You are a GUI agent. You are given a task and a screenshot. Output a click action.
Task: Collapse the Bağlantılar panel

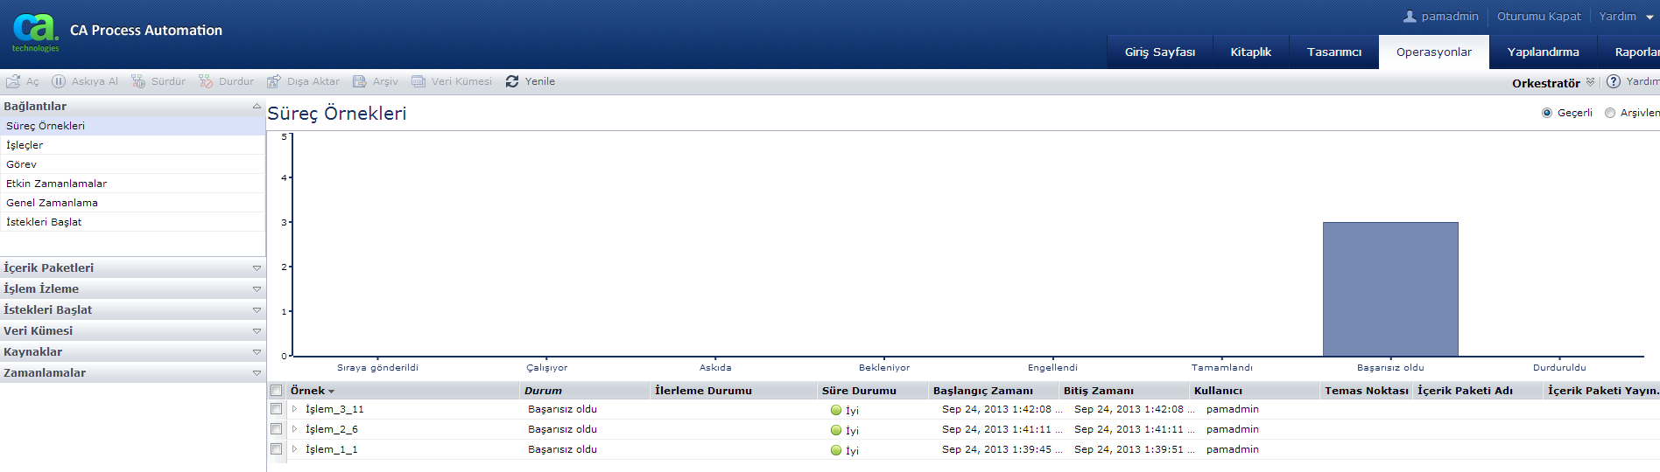coord(257,106)
